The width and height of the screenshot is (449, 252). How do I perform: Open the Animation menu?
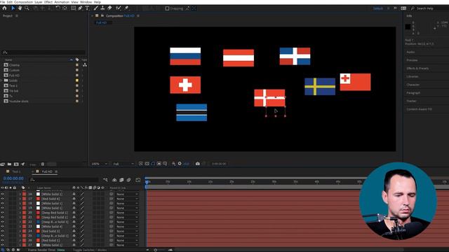click(x=62, y=2)
